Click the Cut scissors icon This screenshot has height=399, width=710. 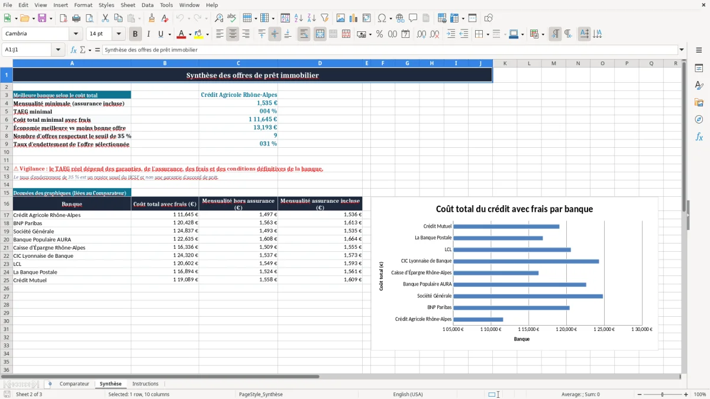click(x=105, y=18)
